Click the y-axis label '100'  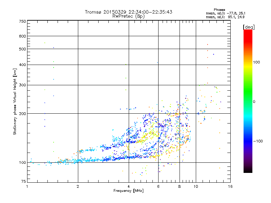click(22, 163)
